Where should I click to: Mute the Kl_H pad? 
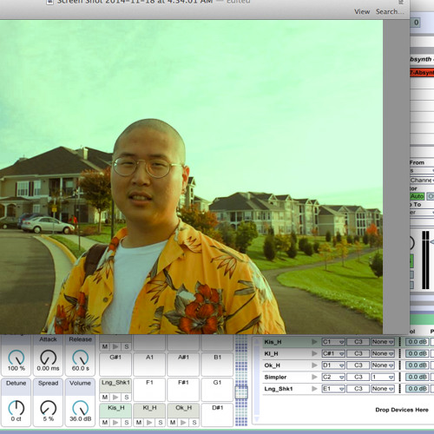click(139, 423)
